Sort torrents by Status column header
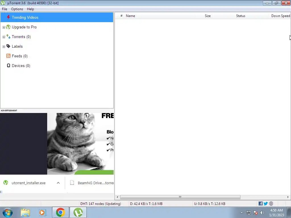291x218 pixels. [x=240, y=16]
